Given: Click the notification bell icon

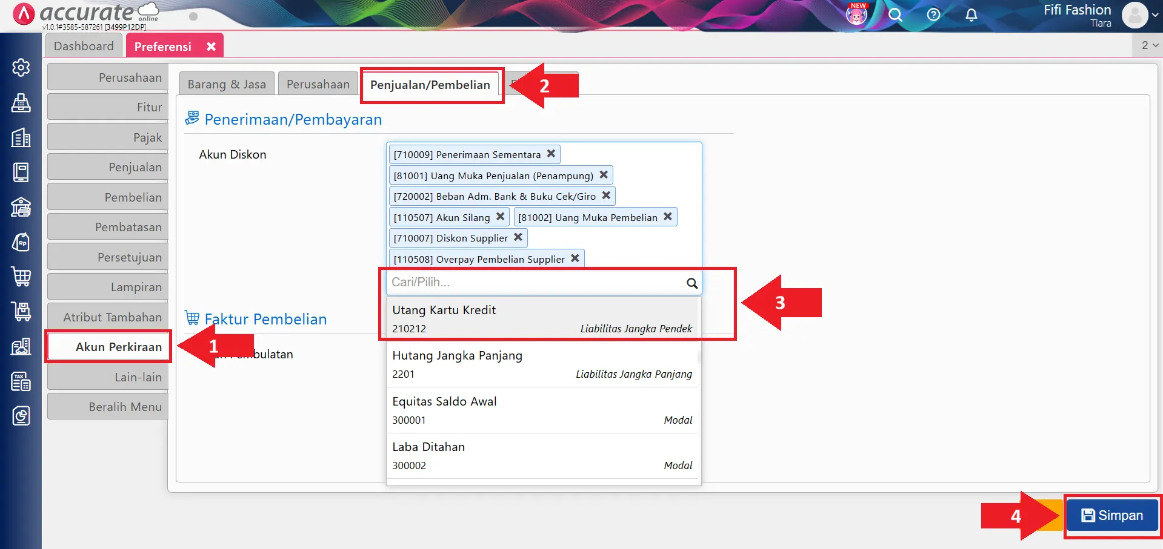Looking at the screenshot, I should coord(971,15).
